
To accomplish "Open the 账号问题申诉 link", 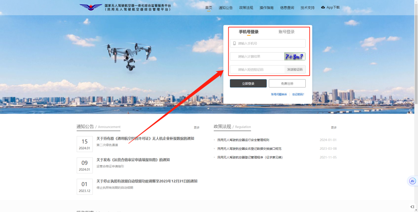I will [279, 94].
